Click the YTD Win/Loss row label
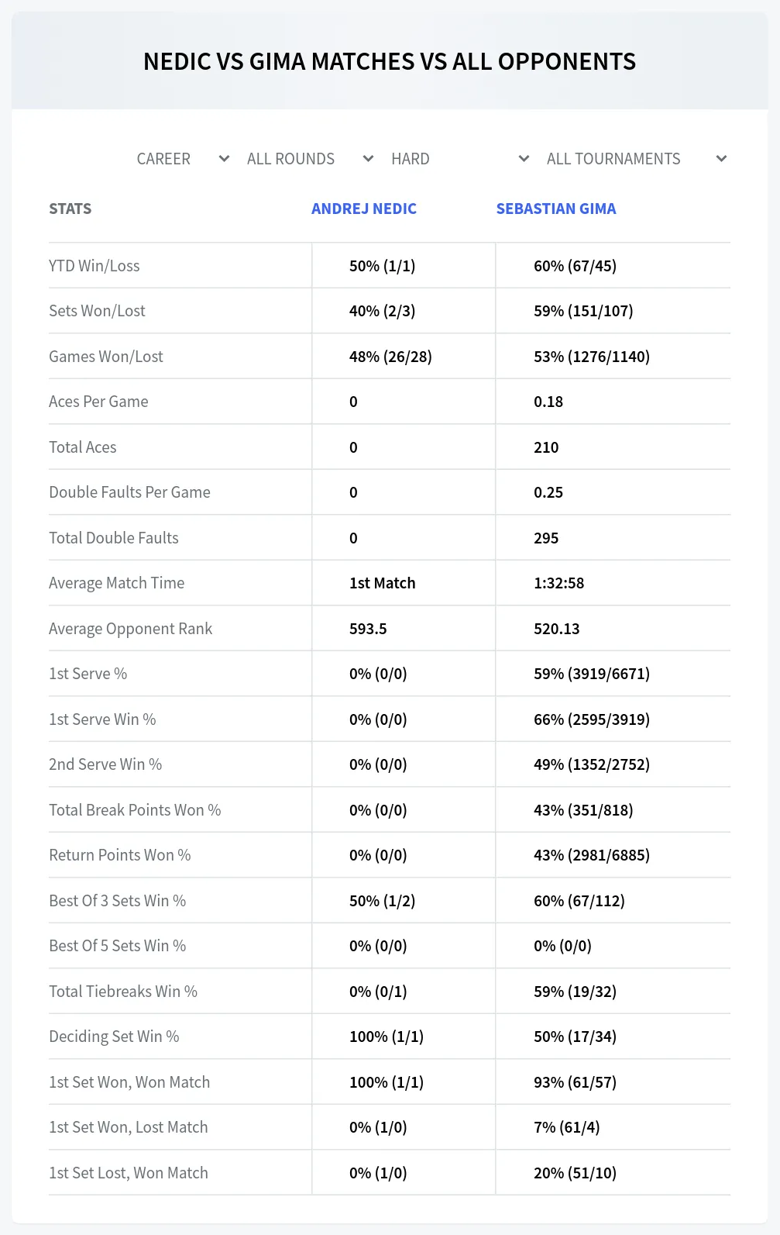 [94, 266]
